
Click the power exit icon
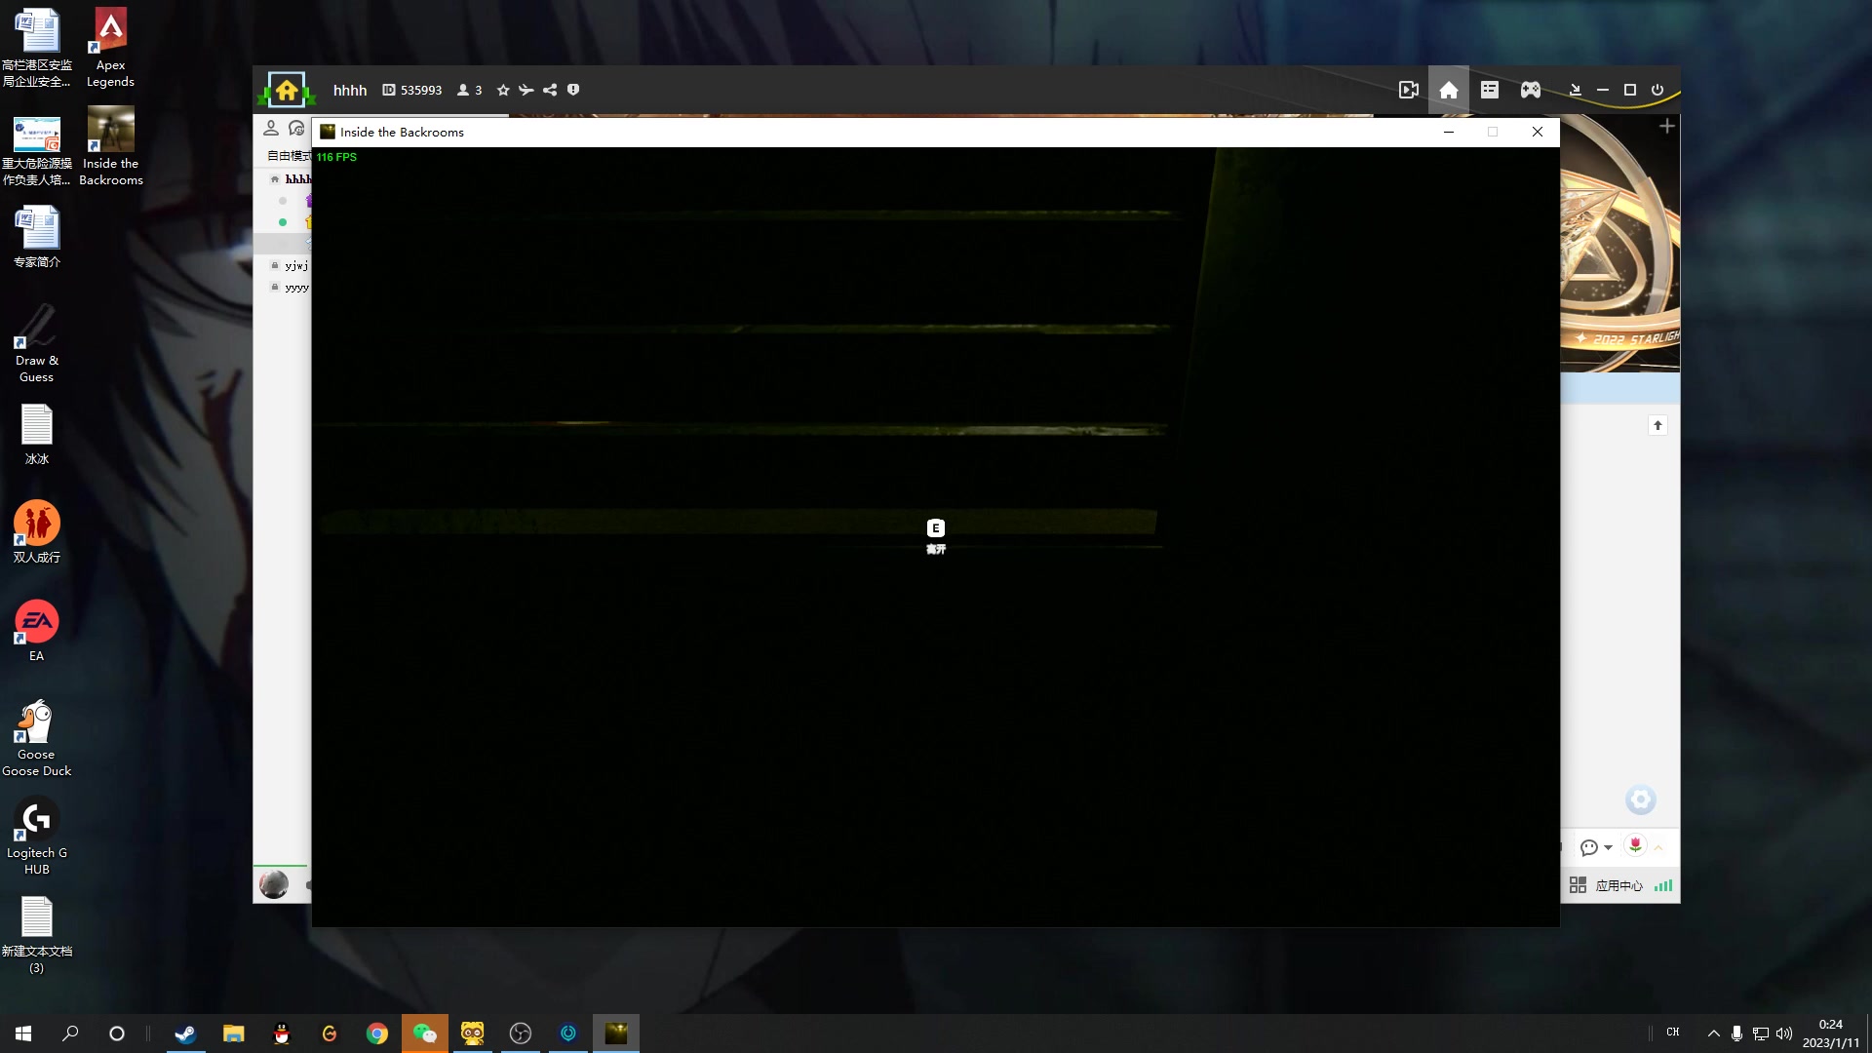[1657, 90]
